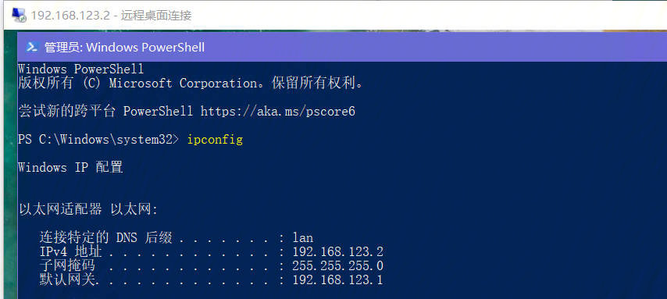The height and width of the screenshot is (299, 667).
Task: Click the 尝试新的跨平台 PowerShell text
Action: 105,112
